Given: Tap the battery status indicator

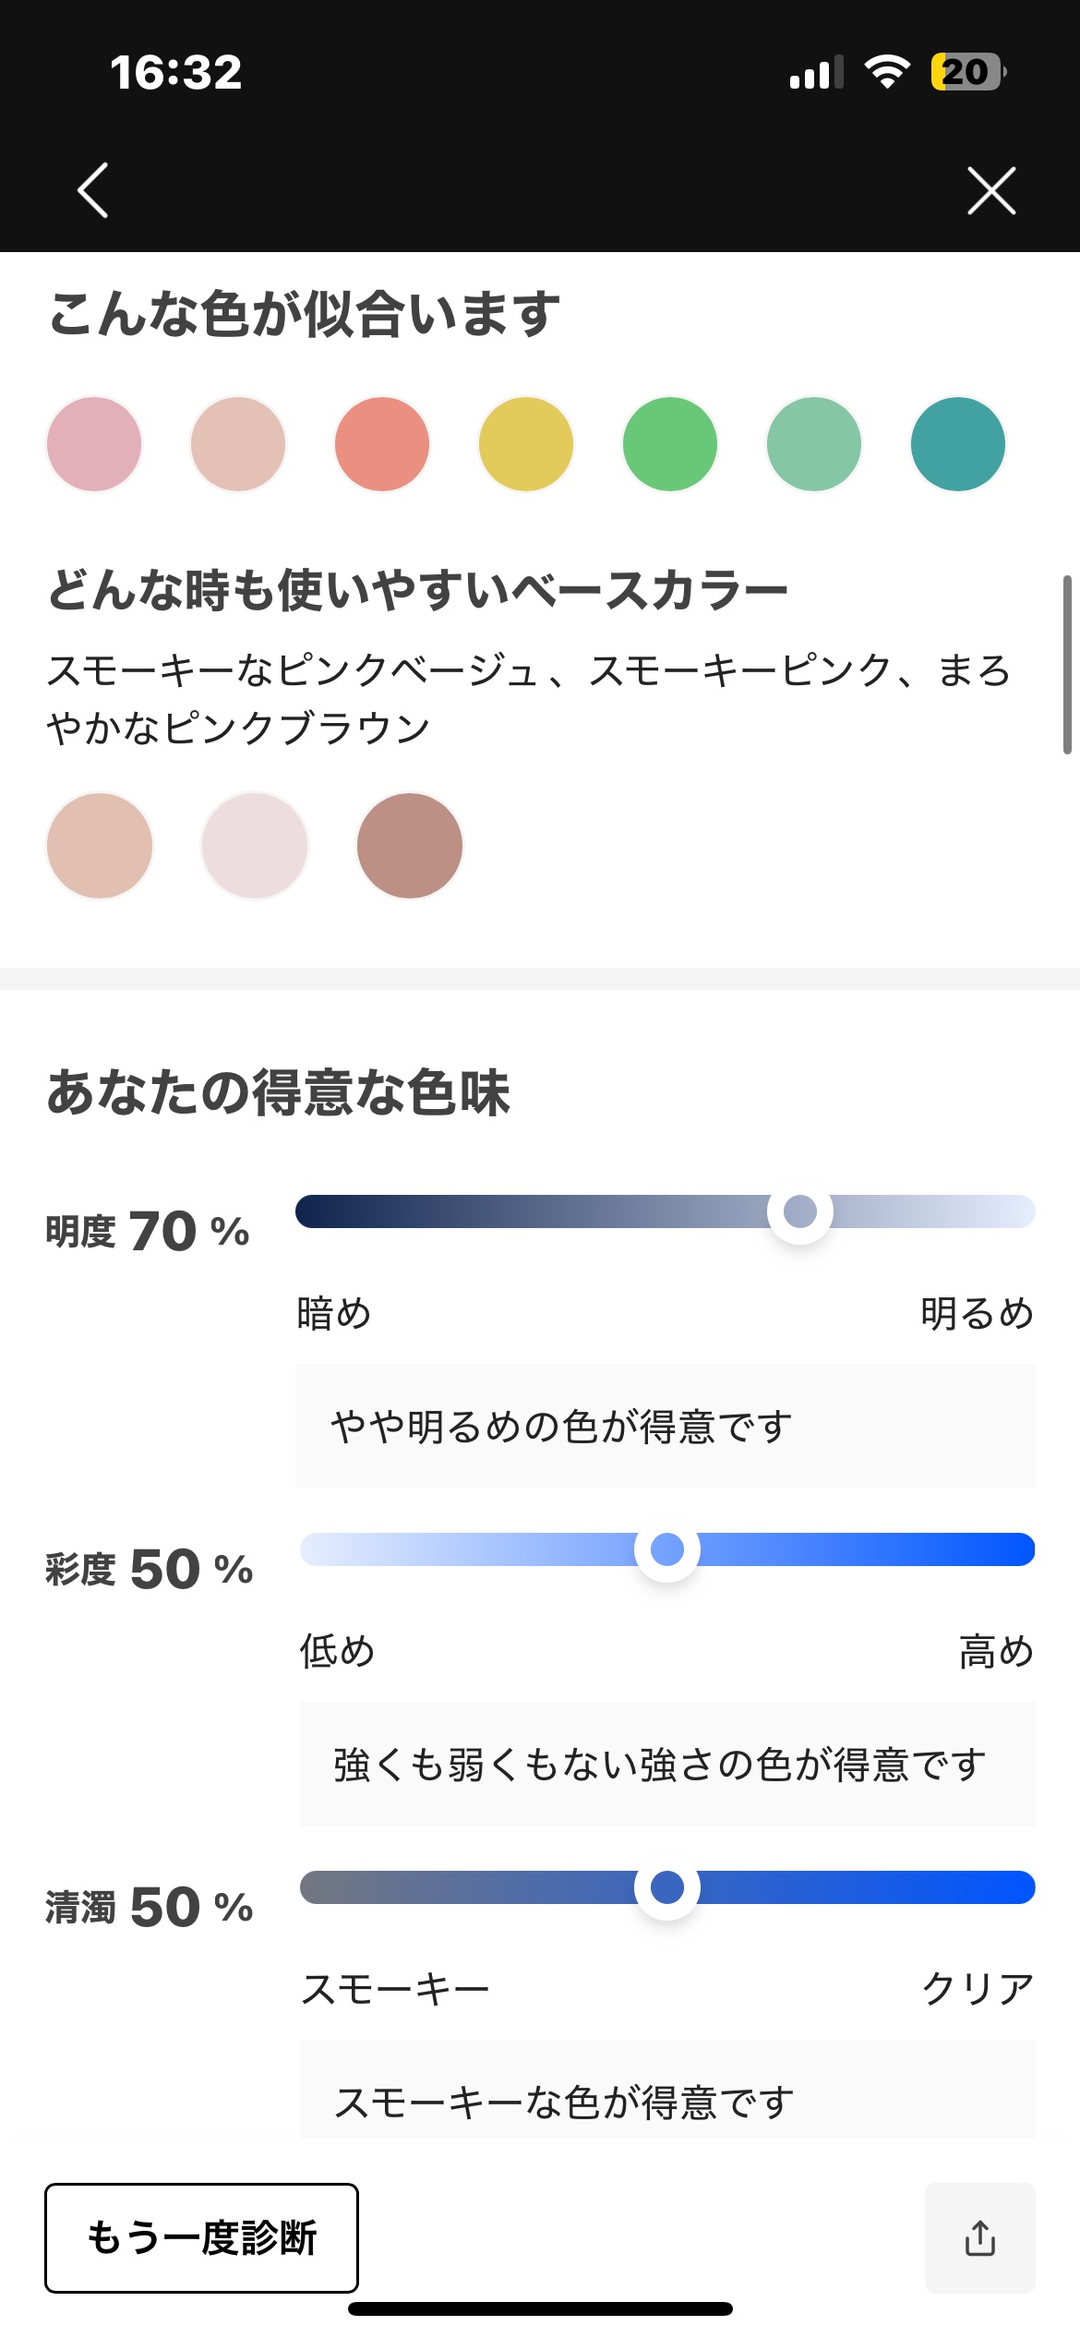Looking at the screenshot, I should [x=967, y=72].
